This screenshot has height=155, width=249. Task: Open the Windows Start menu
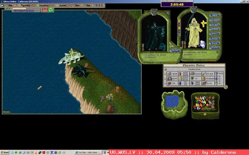[x=5, y=153]
